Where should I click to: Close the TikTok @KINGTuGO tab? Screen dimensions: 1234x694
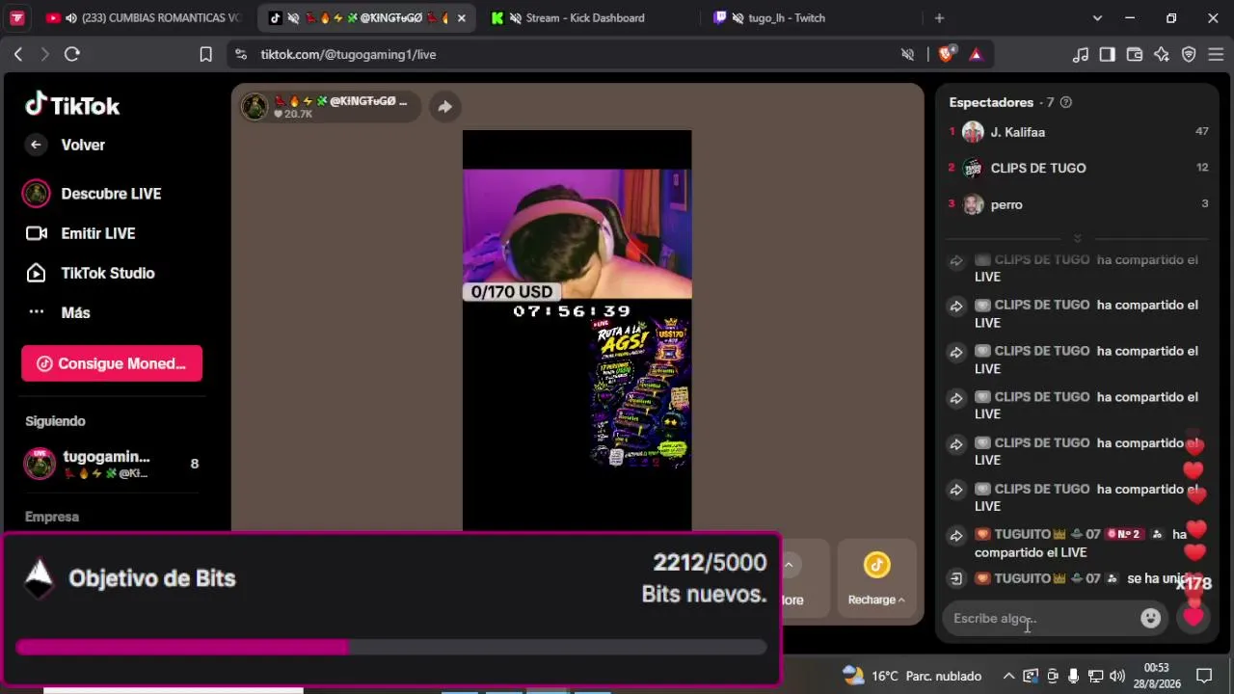click(x=462, y=17)
